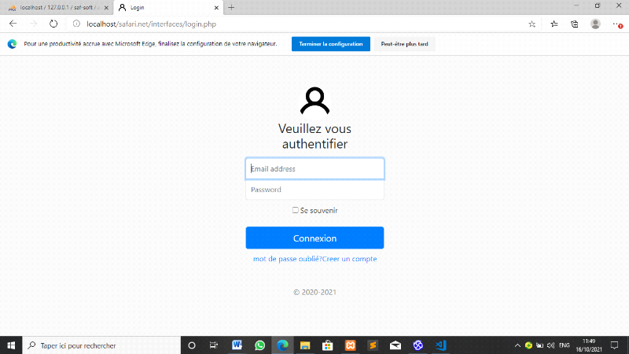Open WhatsApp from the taskbar

click(259, 345)
